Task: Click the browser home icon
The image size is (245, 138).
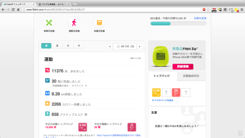Action: (x=18, y=10)
